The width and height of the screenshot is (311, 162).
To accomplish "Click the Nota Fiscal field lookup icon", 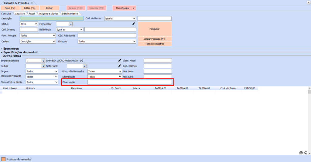I will pos(84,66).
